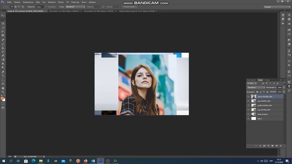Viewport: 292px width, 164px height.
Task: Open the Шар menu
Action: [38, 2]
